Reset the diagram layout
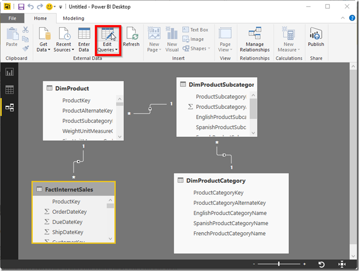 322,264
